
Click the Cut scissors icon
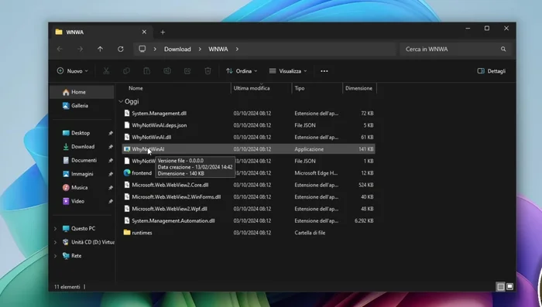[x=106, y=71]
